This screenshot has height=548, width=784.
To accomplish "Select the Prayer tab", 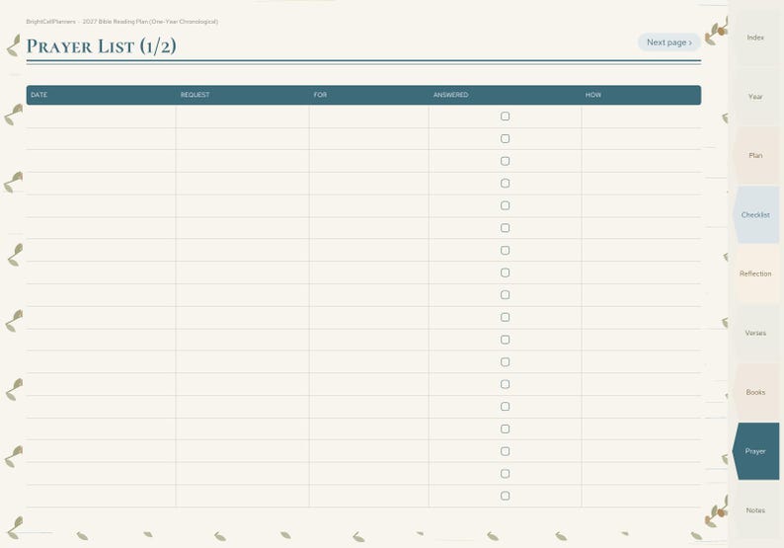I will point(755,451).
